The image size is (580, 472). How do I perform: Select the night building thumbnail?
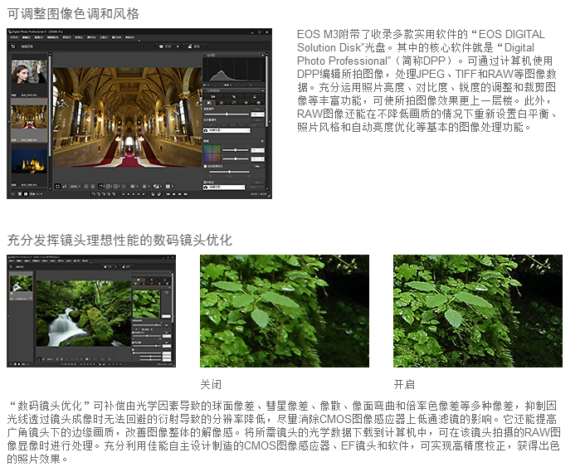(x=29, y=162)
